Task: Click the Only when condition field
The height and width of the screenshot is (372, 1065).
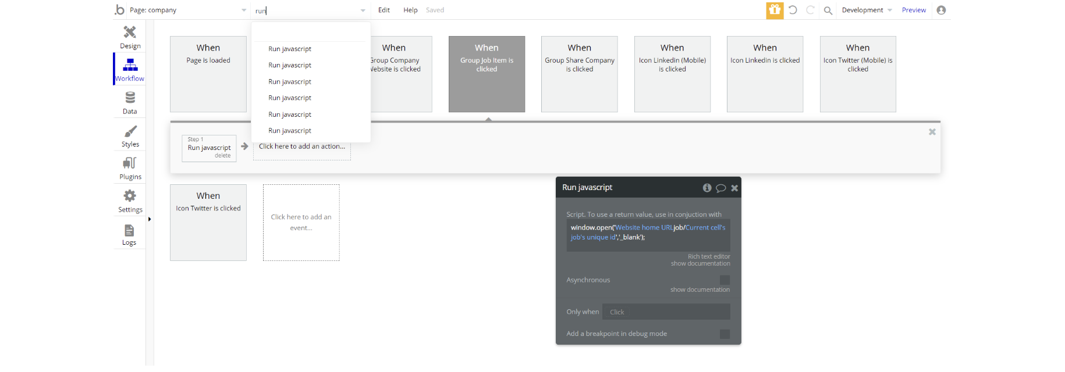Action: click(666, 312)
